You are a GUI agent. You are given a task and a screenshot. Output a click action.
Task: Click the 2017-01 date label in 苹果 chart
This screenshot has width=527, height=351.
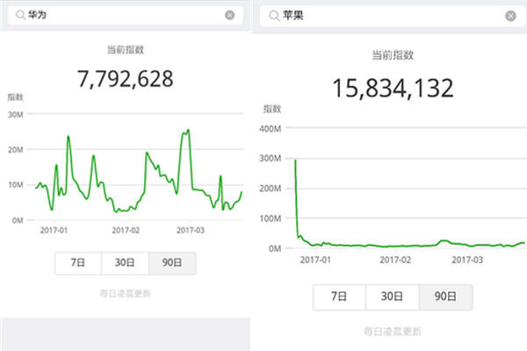click(315, 260)
